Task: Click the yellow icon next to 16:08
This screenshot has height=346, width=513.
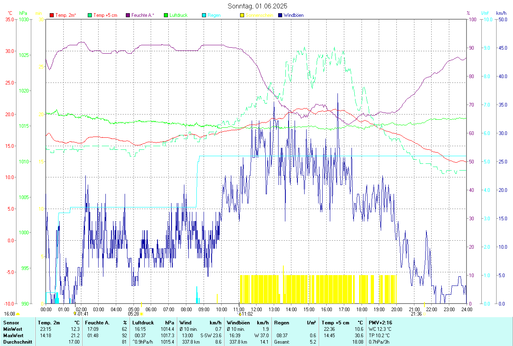Action: (x=18, y=314)
